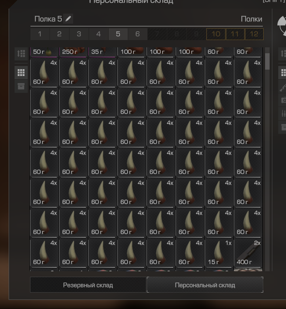The image size is (286, 309).
Task: Select the grid view icon in left sidebar
Action: click(x=21, y=72)
